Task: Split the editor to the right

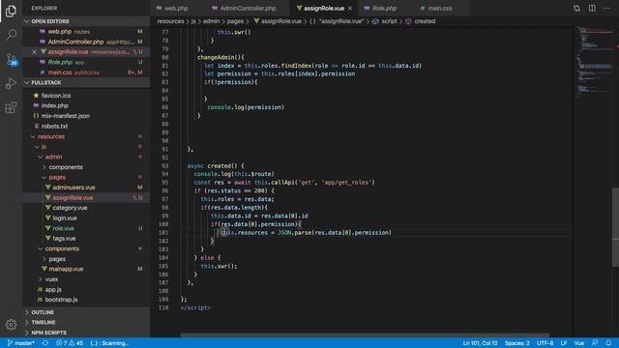Action: 592,8
